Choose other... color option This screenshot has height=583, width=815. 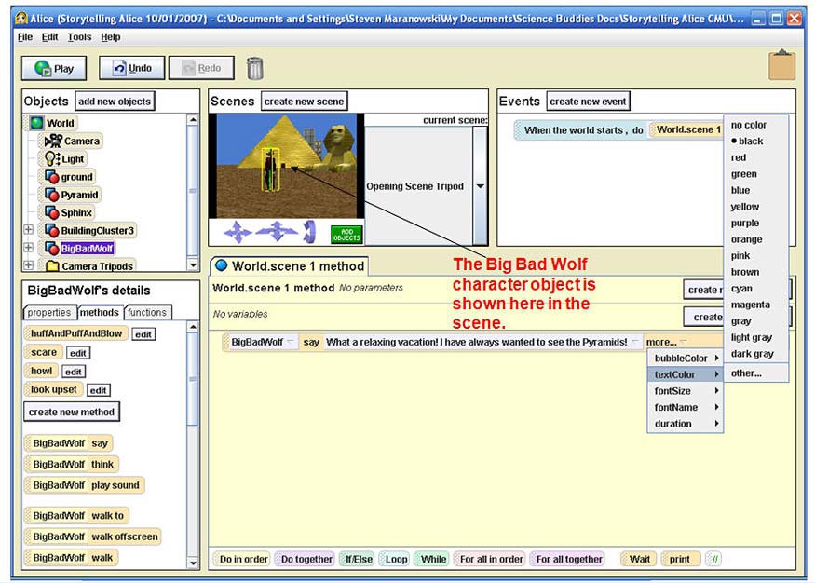pos(756,373)
